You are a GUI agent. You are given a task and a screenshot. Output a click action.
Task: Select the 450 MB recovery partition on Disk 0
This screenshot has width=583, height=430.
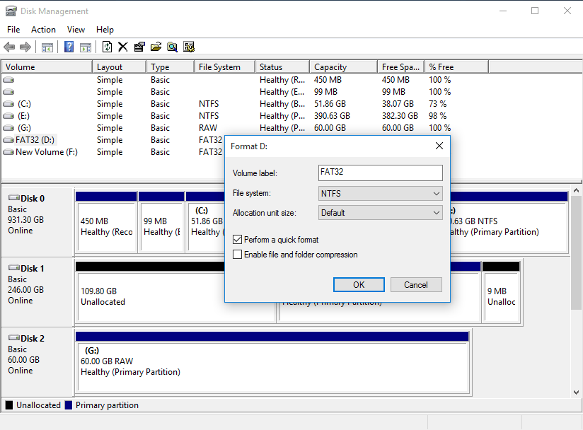click(106, 222)
